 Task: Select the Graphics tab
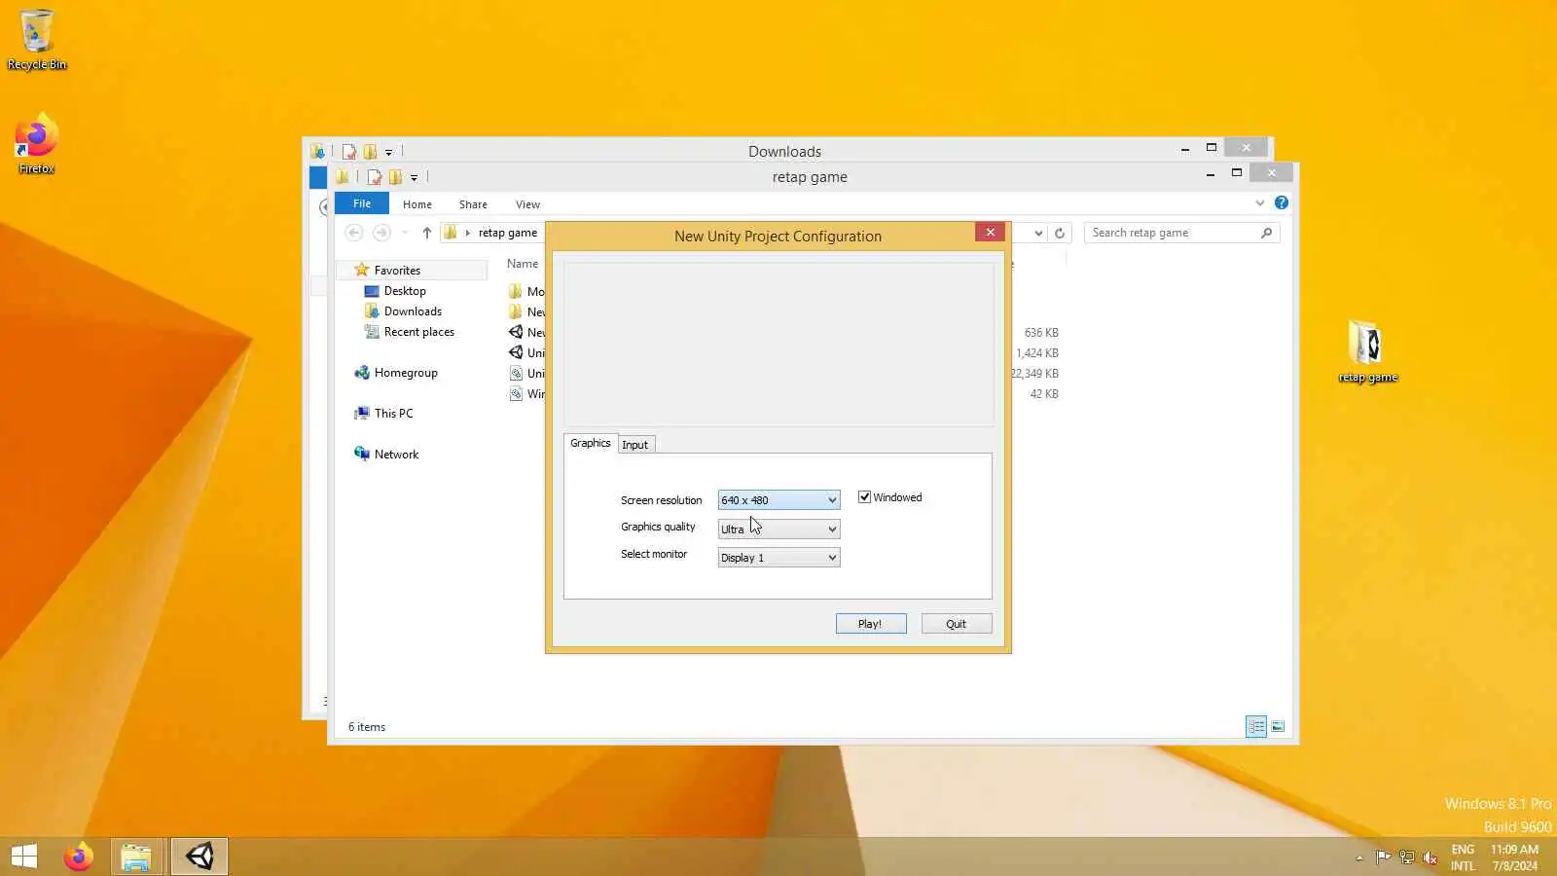pos(590,443)
